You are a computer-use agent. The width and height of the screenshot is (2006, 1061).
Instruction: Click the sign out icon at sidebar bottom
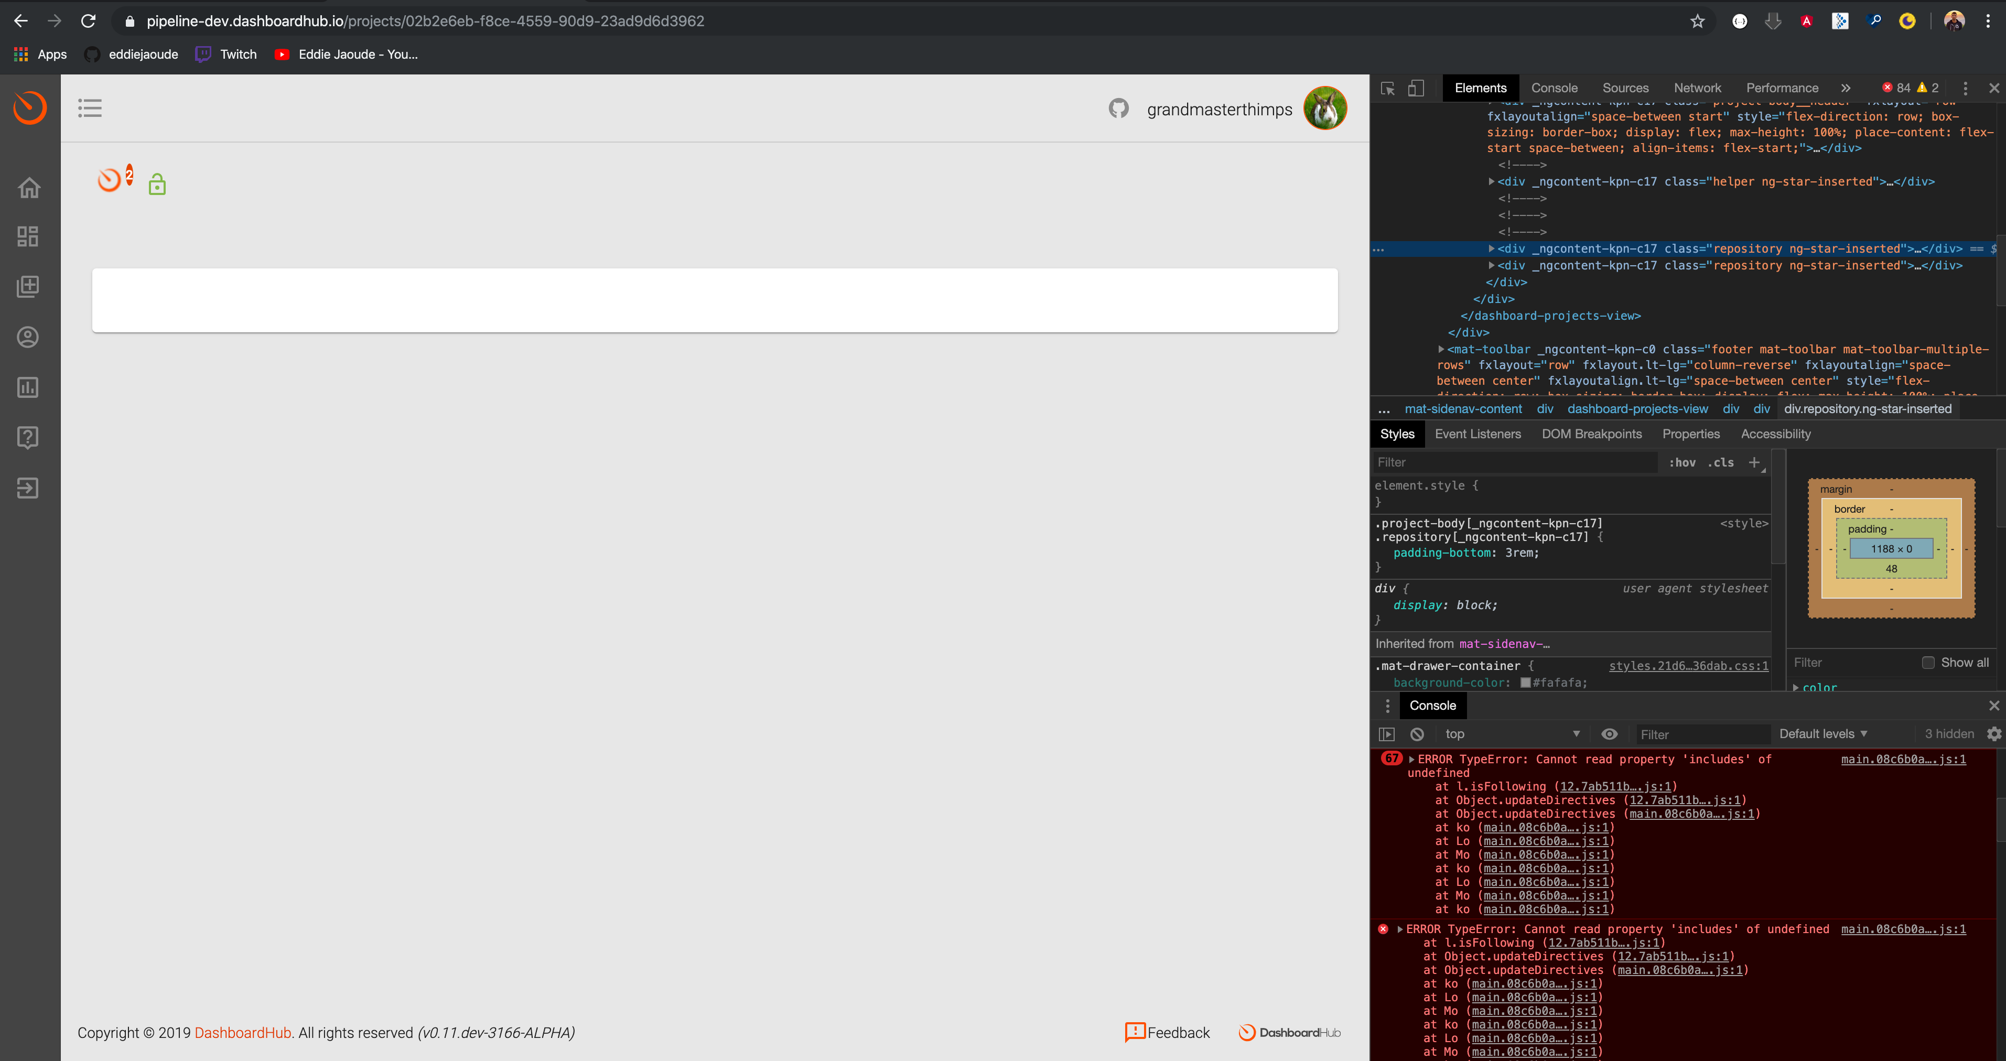[x=28, y=488]
